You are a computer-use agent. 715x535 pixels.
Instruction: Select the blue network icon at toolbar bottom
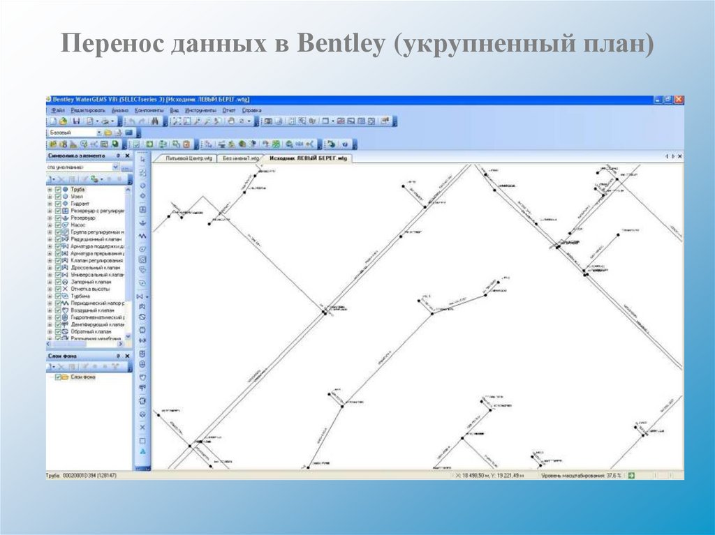pyautogui.click(x=142, y=451)
